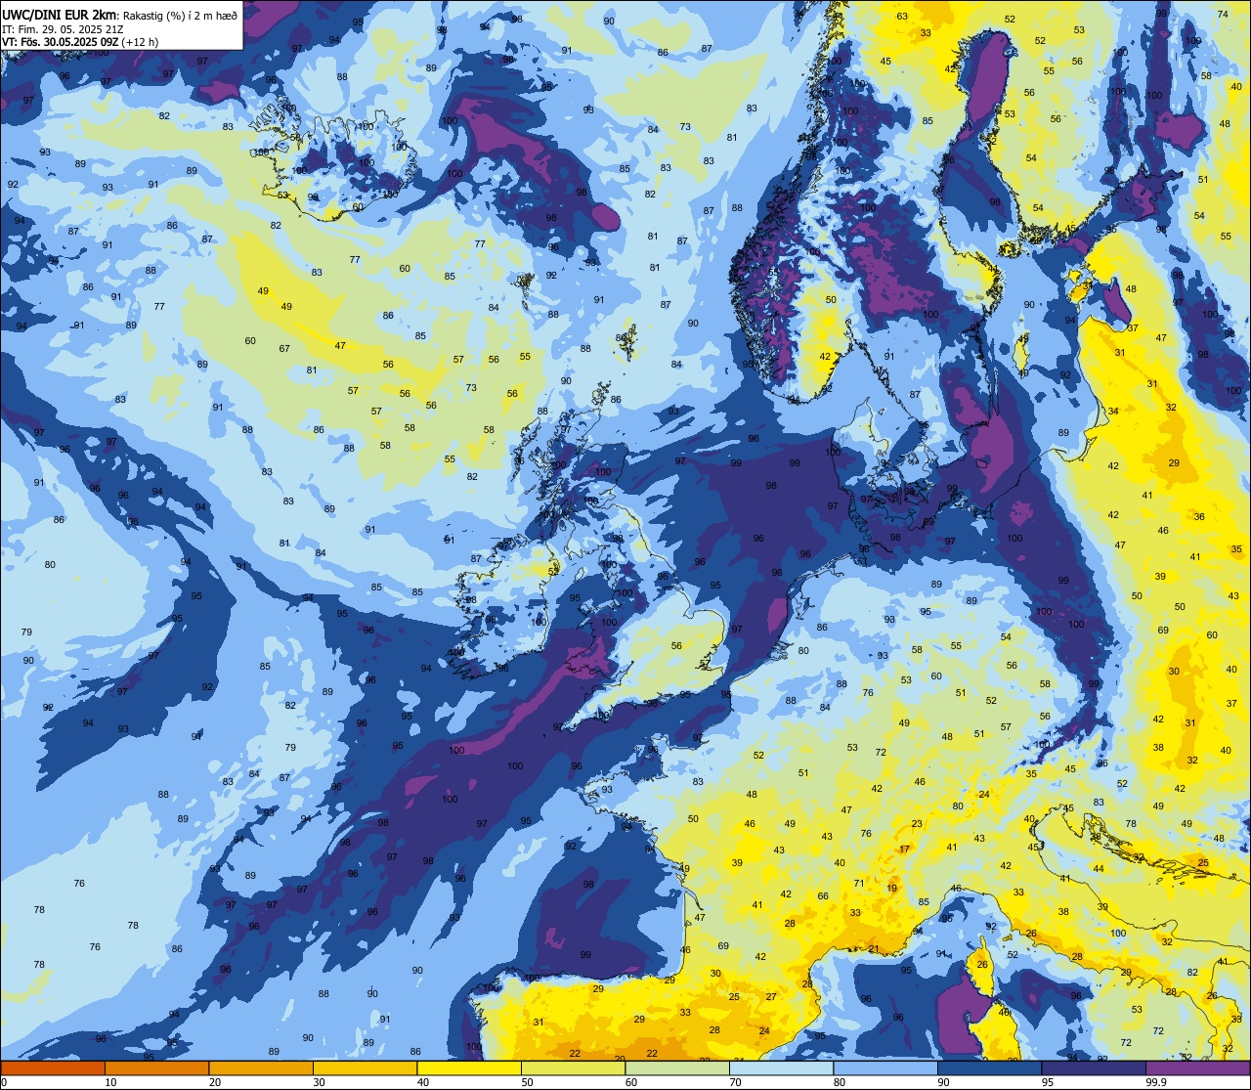Click the legend tick label "20"
Viewport: 1251px width, 1090px height.
214,1082
